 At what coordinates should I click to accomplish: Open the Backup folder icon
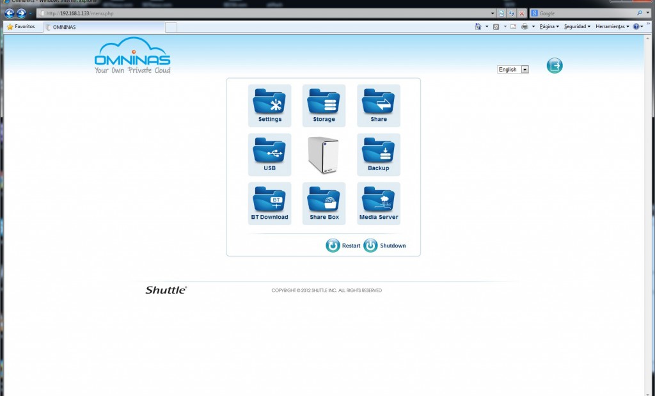point(379,155)
